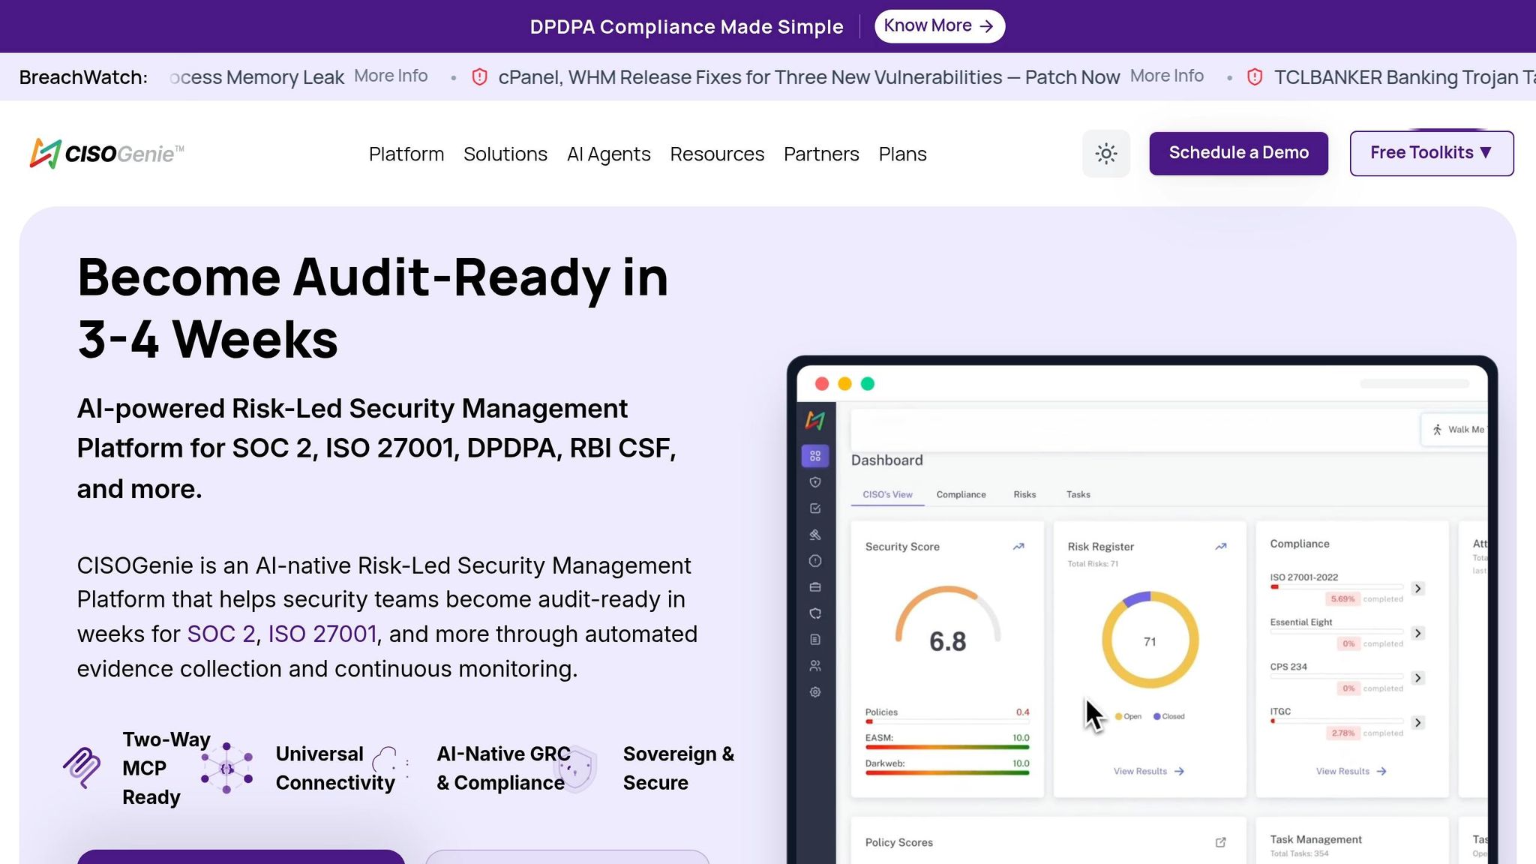This screenshot has height=864, width=1536.
Task: Click the Walk Me button in the dashboard
Action: (1455, 430)
